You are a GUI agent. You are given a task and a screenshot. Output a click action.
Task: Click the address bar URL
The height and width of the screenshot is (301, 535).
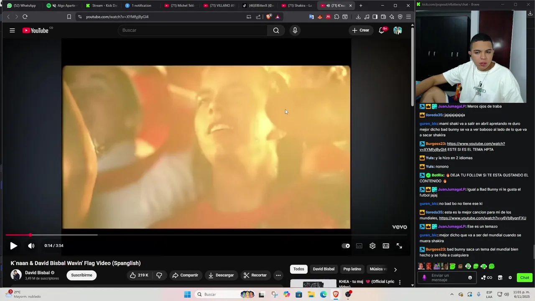pos(117,17)
